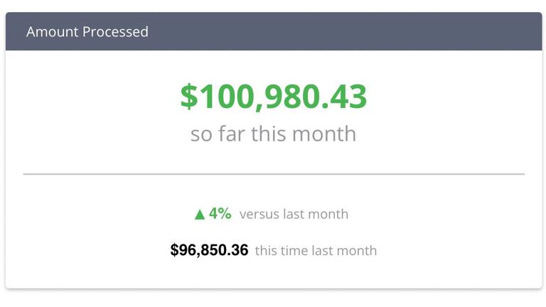Click the ".36" cents in the black amount
This screenshot has width=546, height=307.
click(237, 250)
